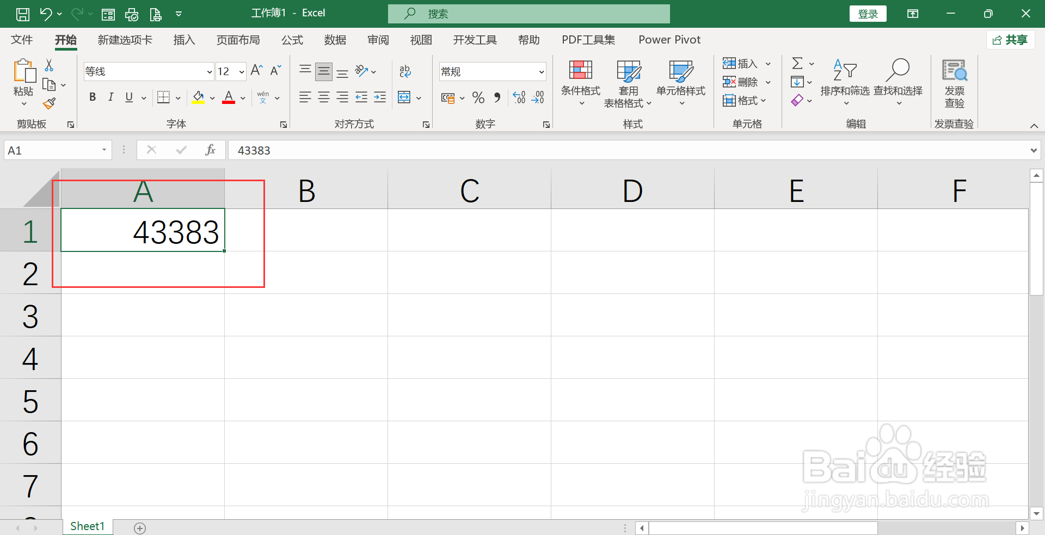Click in the 搜索 search box
The image size is (1045, 535).
pos(528,14)
